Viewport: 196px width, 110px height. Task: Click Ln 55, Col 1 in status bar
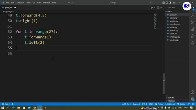[x=126, y=104]
